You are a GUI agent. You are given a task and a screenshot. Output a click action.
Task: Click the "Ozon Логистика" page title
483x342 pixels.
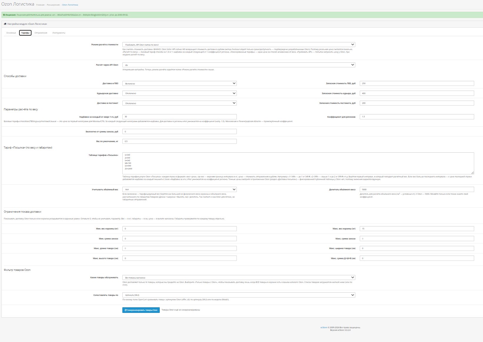(x=18, y=4)
